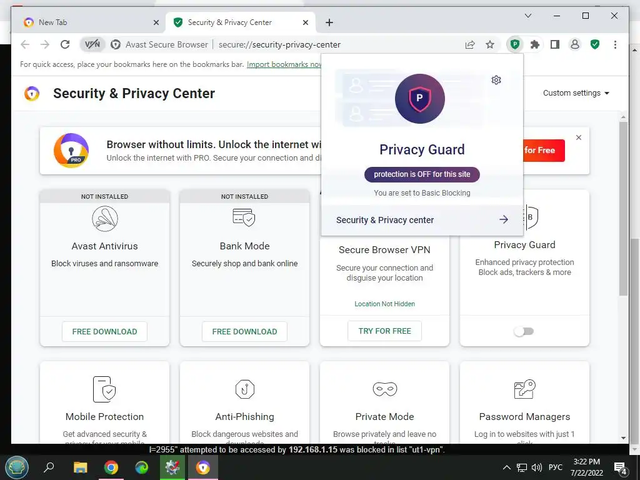Open the volume control in system tray

(537, 467)
